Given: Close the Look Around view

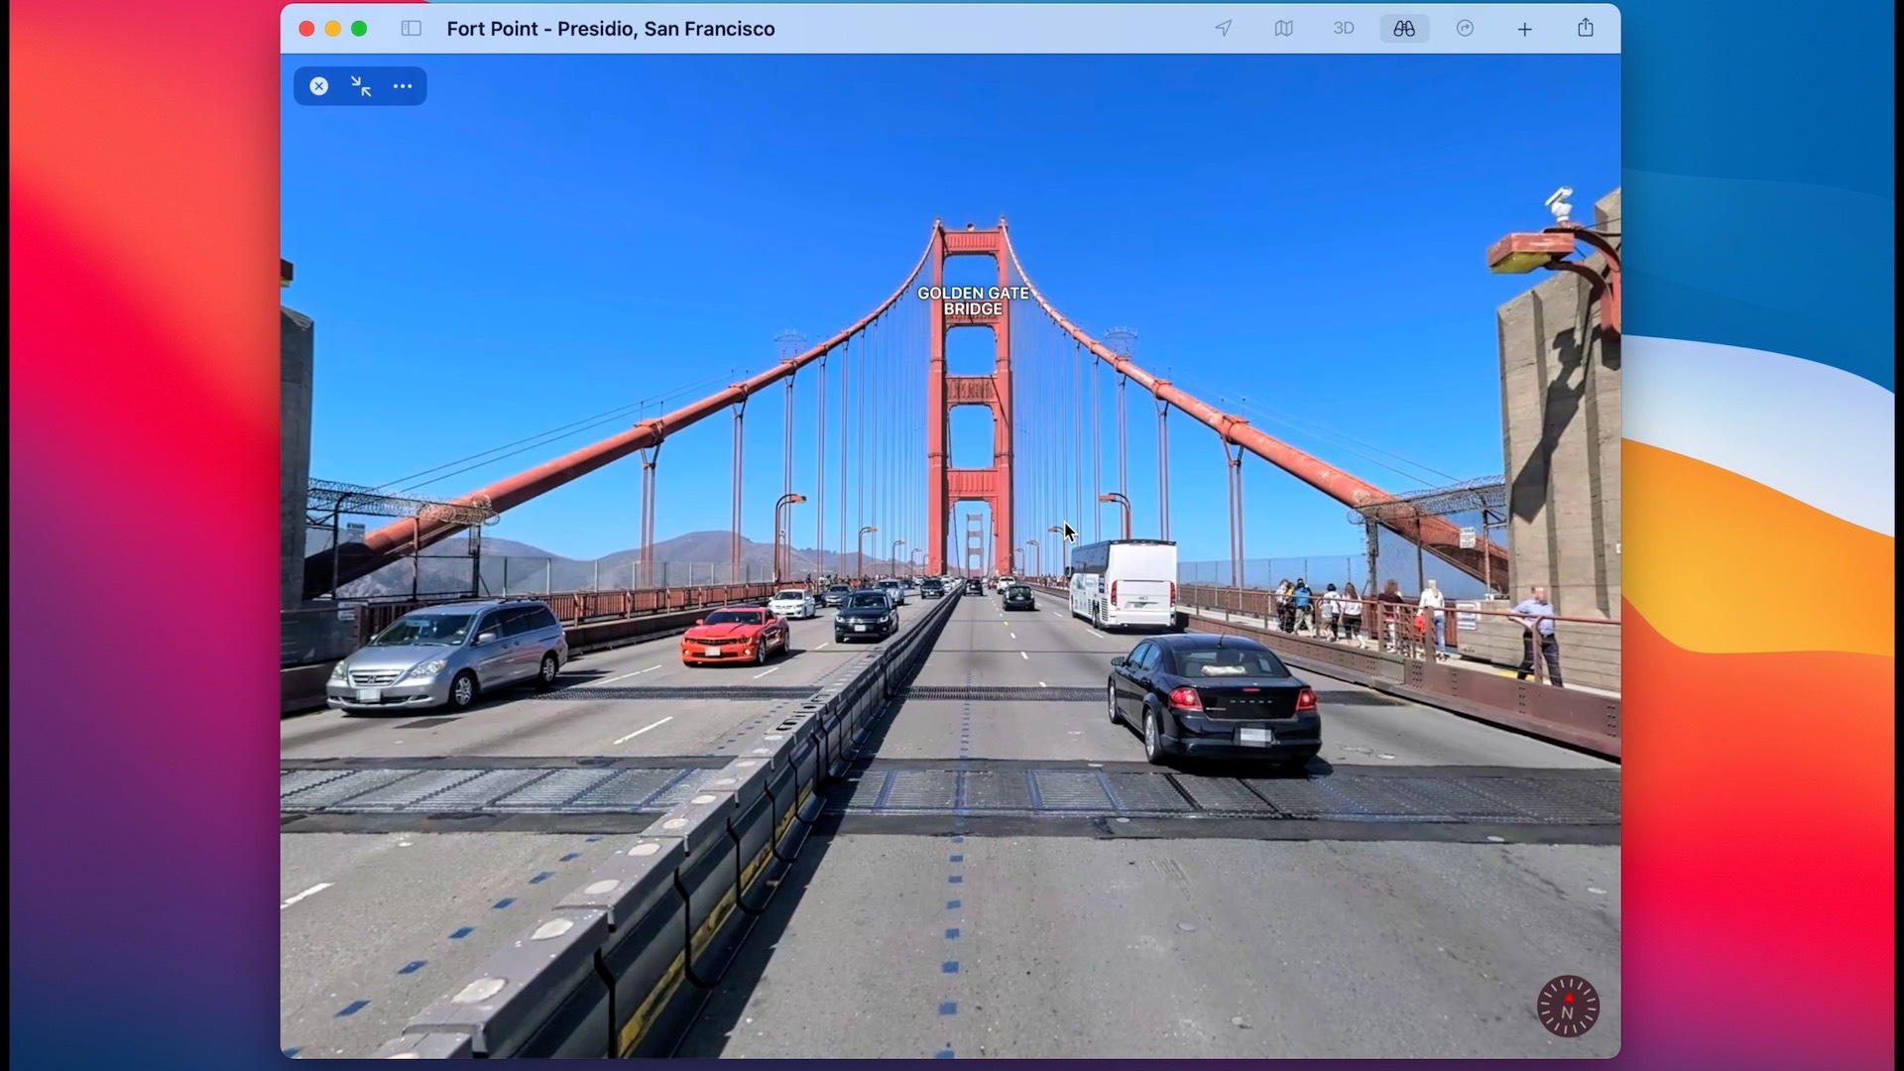Looking at the screenshot, I should pos(318,86).
